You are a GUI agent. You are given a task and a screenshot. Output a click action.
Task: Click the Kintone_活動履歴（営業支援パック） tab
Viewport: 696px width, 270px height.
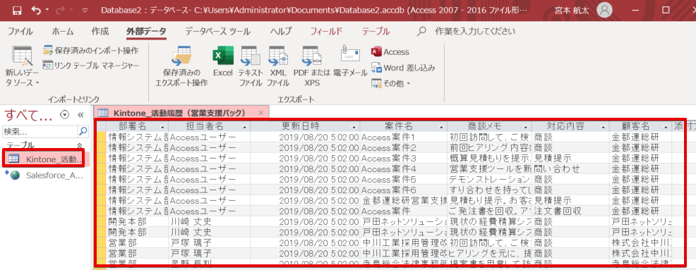click(181, 113)
